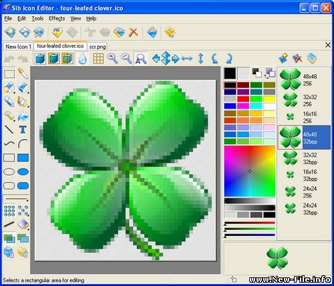Pick the pure blue palette swatch
Viewport: 334px width, 286px height.
coord(230,106)
